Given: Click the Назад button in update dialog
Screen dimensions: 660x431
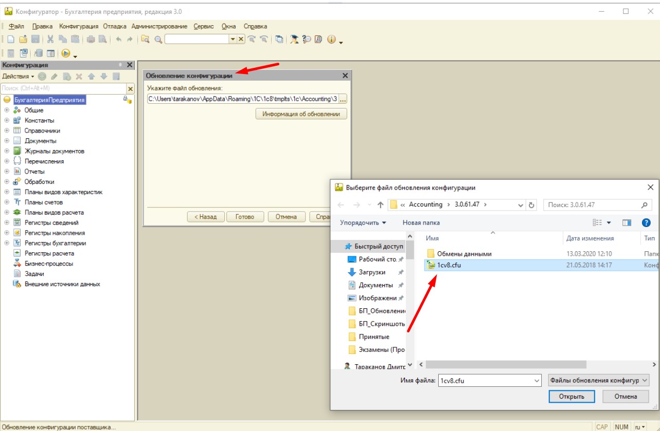Looking at the screenshot, I should (x=205, y=217).
